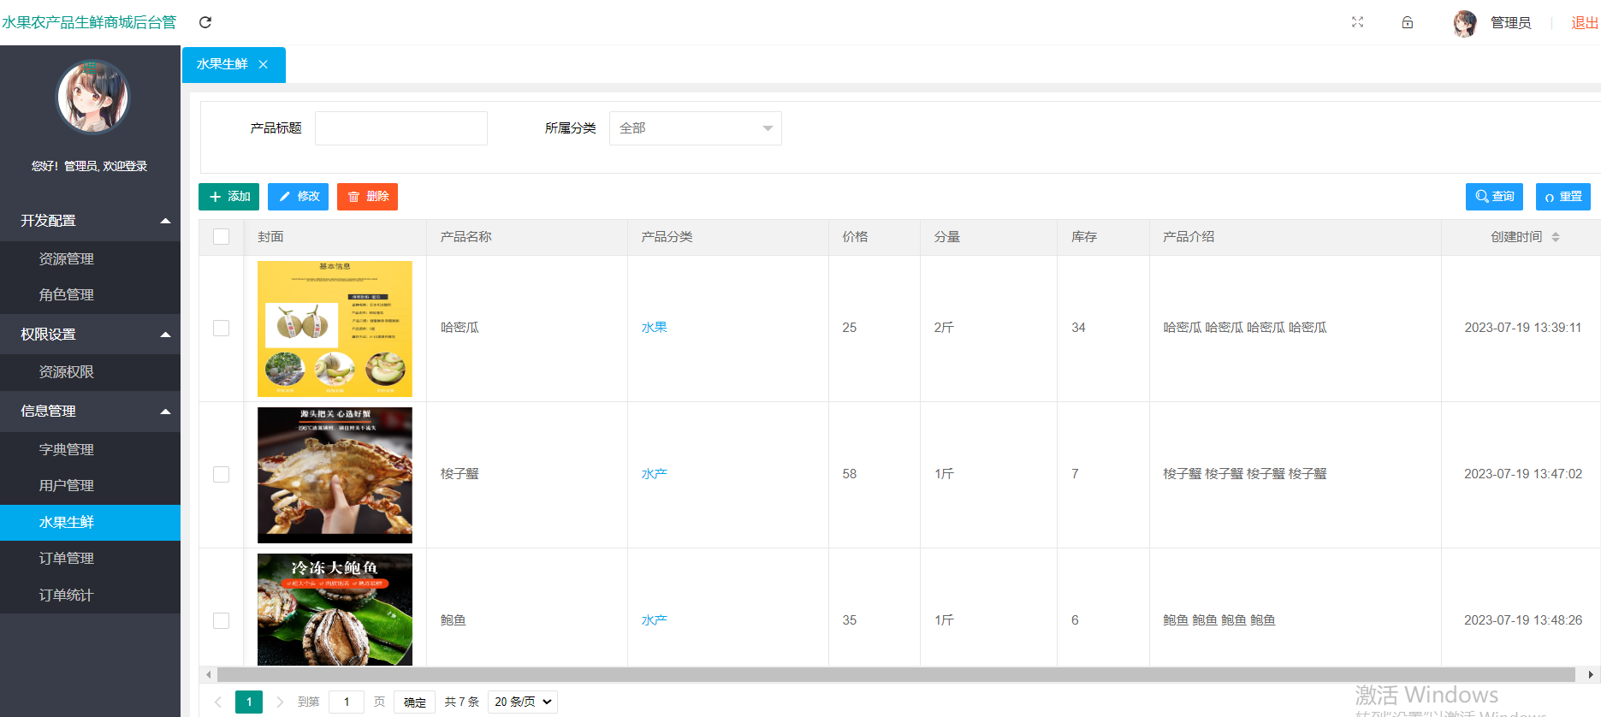Open the 20 条/页 page size selector
Viewport: 1601px width, 717px height.
click(x=522, y=702)
